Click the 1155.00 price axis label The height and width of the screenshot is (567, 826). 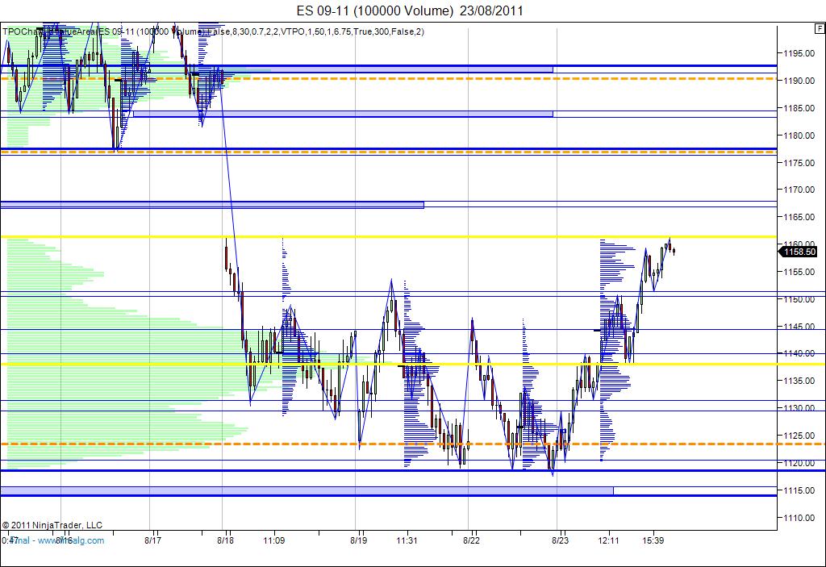coord(799,272)
